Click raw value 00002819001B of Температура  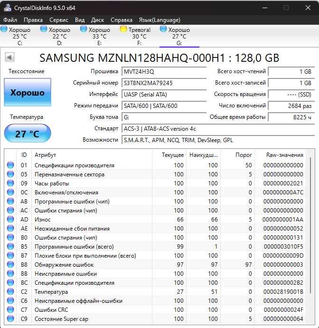click(x=283, y=292)
